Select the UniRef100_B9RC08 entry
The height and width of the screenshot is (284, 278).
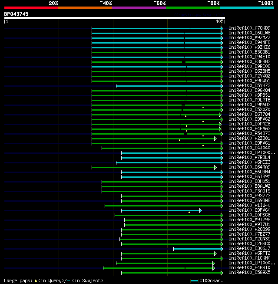point(249,67)
